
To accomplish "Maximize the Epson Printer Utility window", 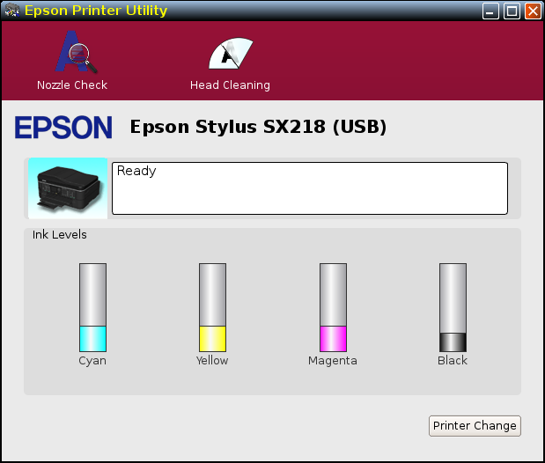I will (x=512, y=11).
